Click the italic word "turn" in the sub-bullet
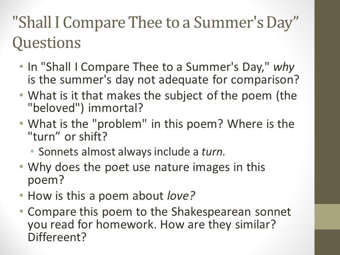 [x=213, y=152]
